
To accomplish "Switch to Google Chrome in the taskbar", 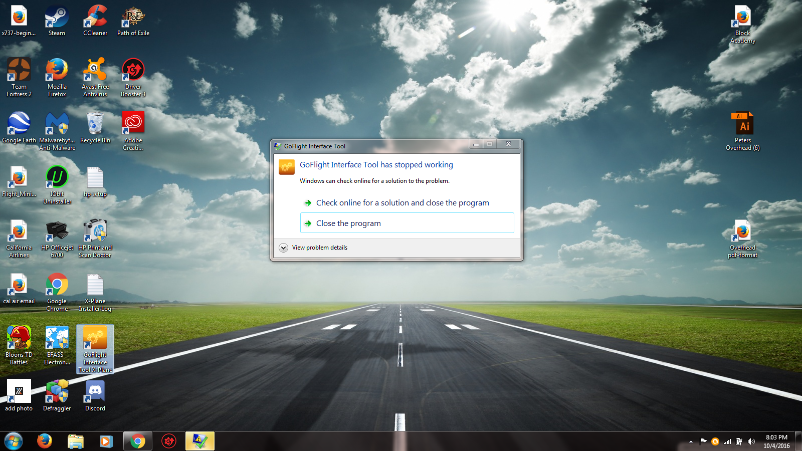I will [138, 441].
